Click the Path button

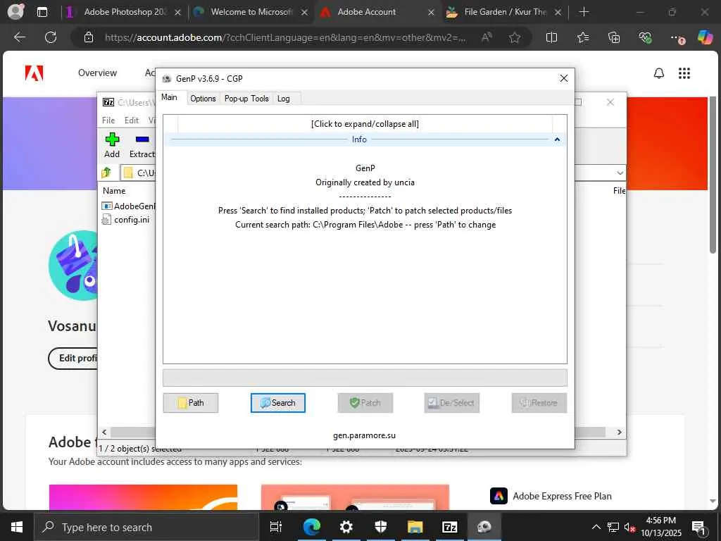pos(191,403)
